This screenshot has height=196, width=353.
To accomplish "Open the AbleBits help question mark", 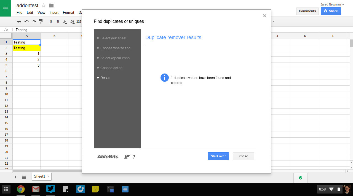I will tap(134, 157).
